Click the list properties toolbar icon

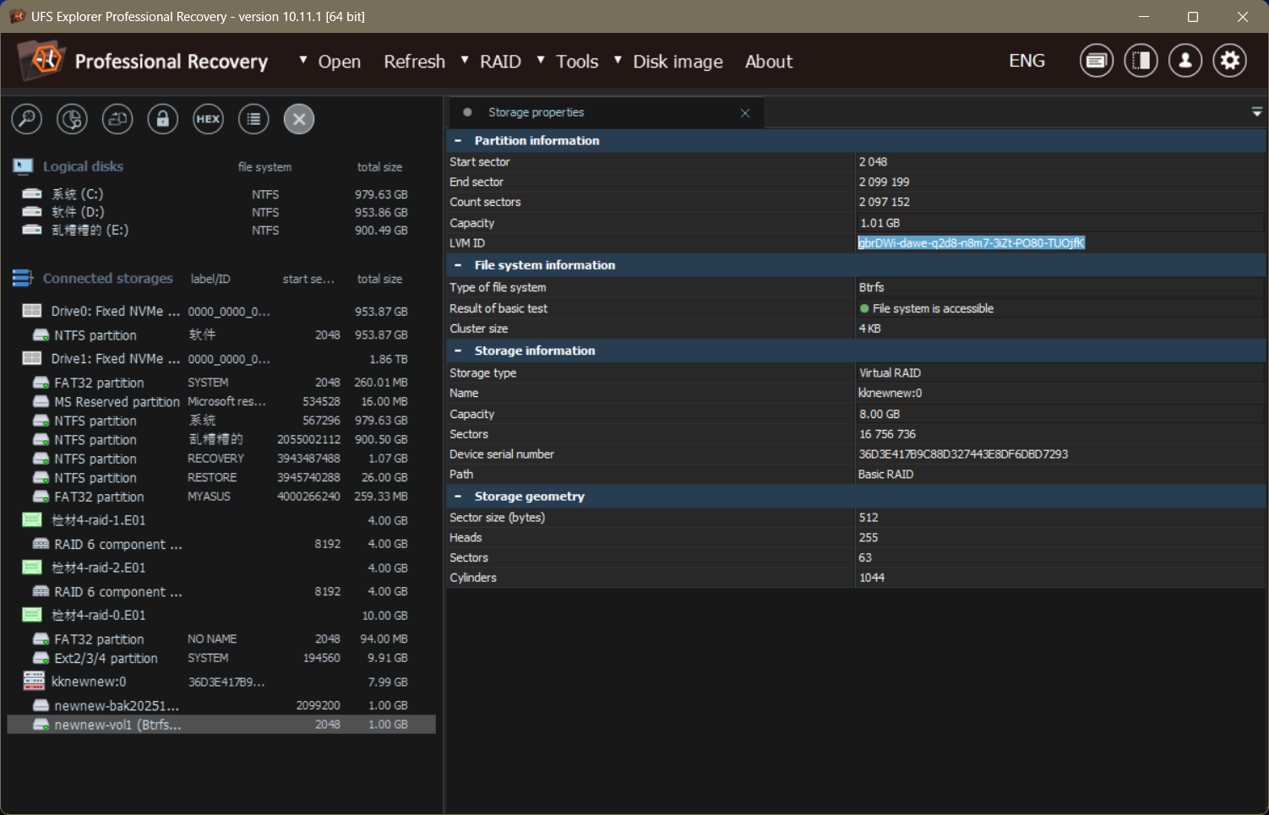tap(253, 119)
